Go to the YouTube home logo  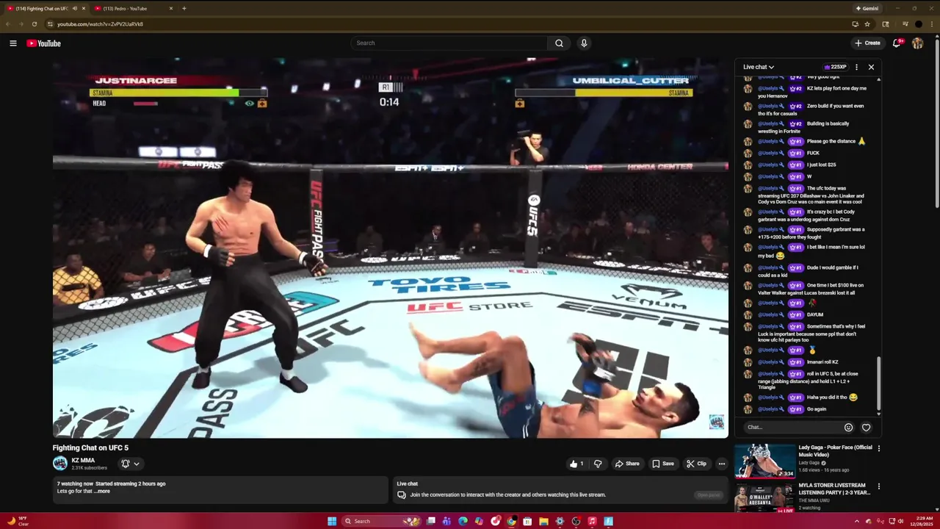tap(44, 43)
